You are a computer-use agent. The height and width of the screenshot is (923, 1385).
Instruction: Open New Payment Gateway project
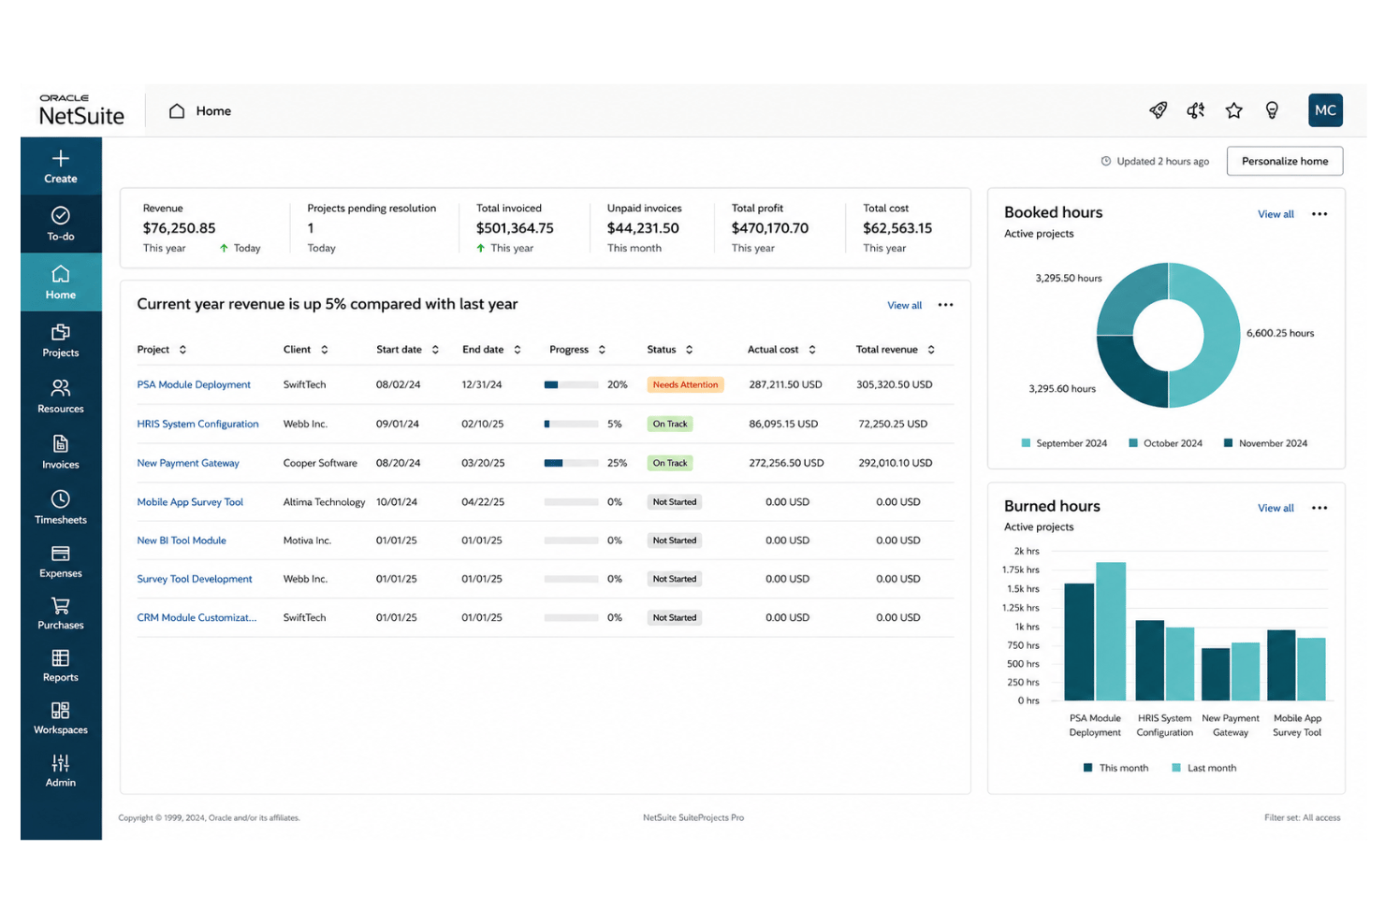188,463
